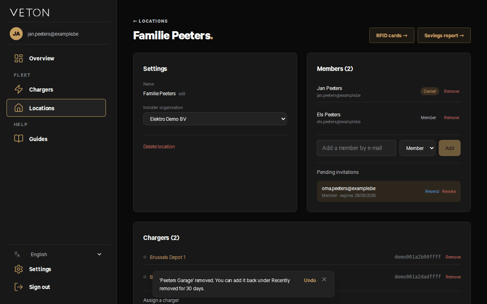The height and width of the screenshot is (304, 487).
Task: Click charger ID demo001a2dadffff
Action: click(x=418, y=277)
